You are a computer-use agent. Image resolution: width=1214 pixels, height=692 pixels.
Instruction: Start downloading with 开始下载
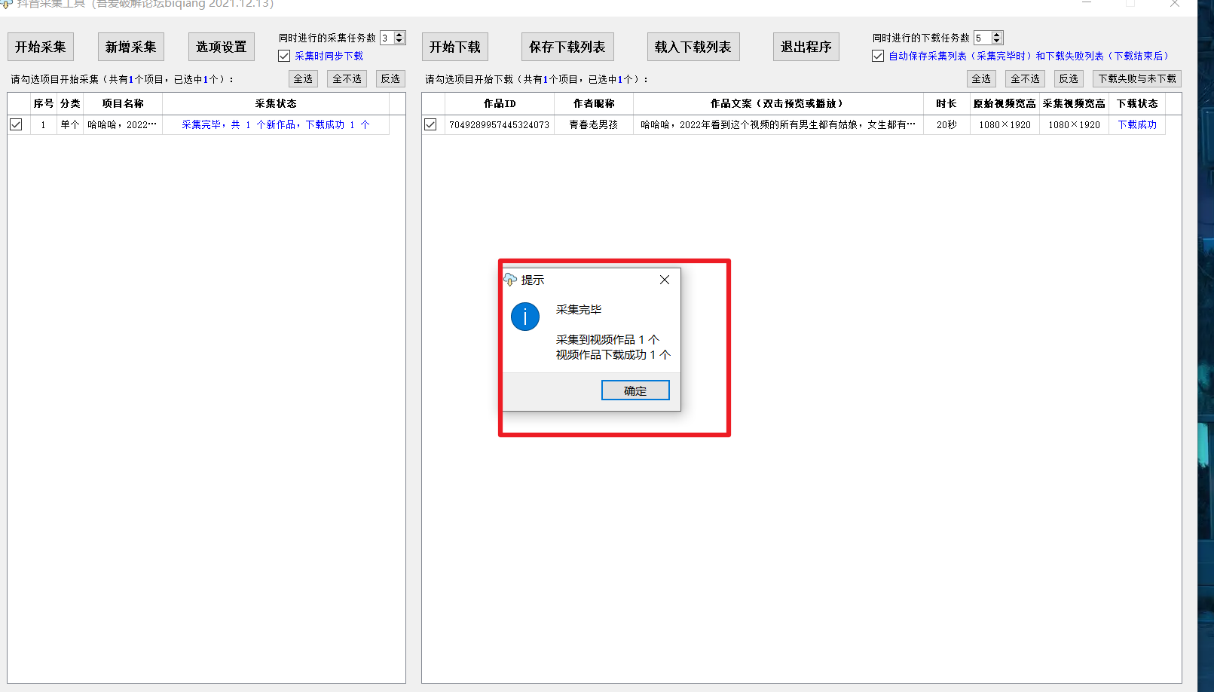454,47
